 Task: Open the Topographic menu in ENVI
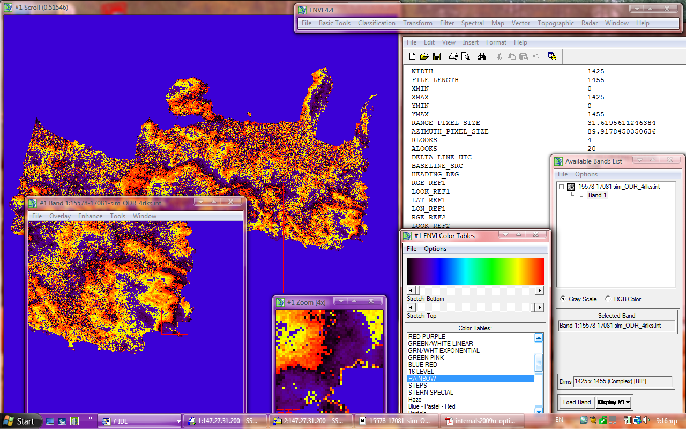556,23
